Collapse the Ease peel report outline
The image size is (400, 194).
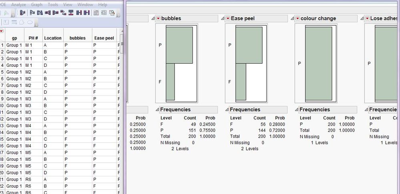[x=223, y=18]
